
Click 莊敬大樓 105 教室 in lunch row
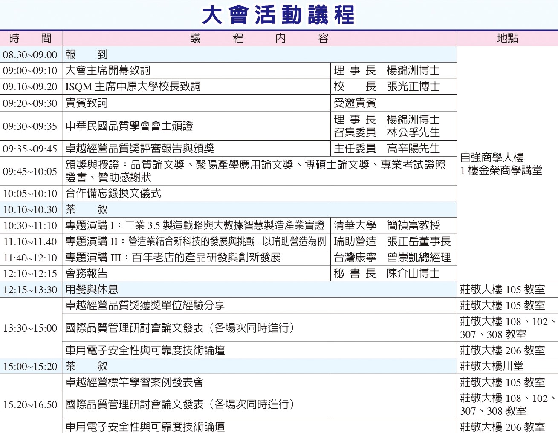[x=503, y=290]
